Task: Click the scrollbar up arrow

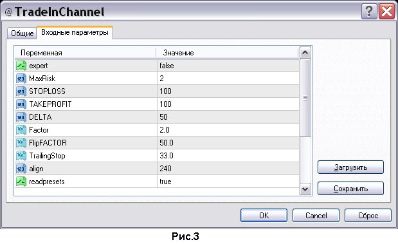Action: coord(305,53)
